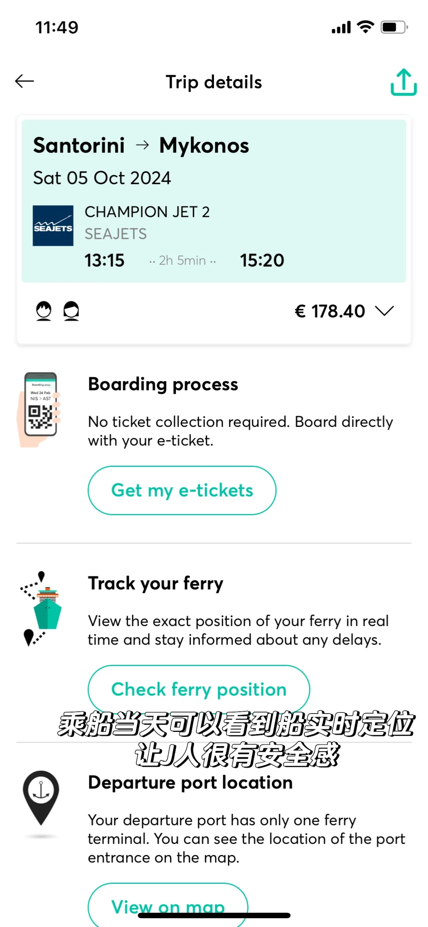Tap the back arrow icon

25,81
